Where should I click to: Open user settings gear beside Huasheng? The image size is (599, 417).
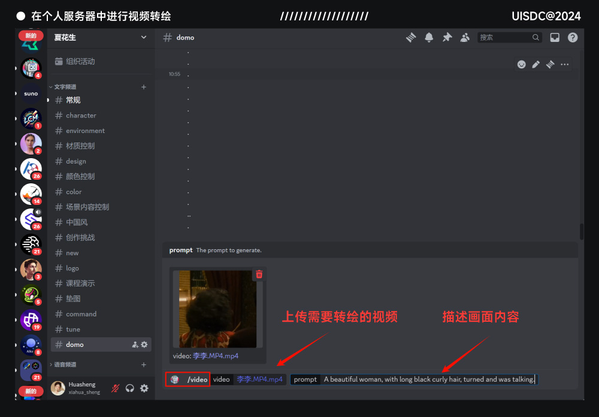pyautogui.click(x=144, y=388)
